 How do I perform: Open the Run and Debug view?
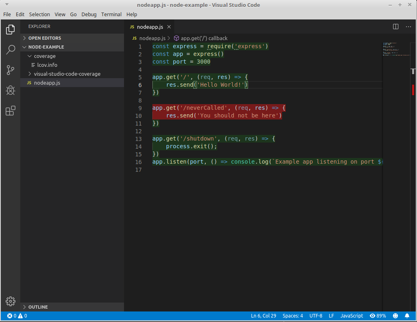(x=10, y=90)
